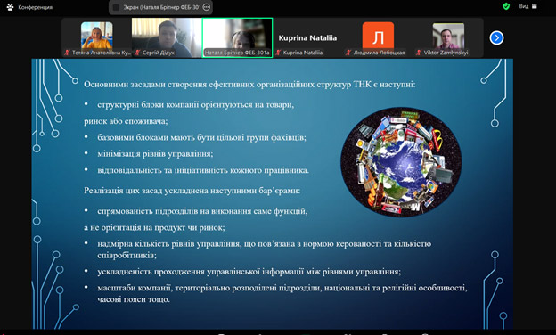Open the Вид view layout menu
The image size is (556, 335).
coord(528,6)
